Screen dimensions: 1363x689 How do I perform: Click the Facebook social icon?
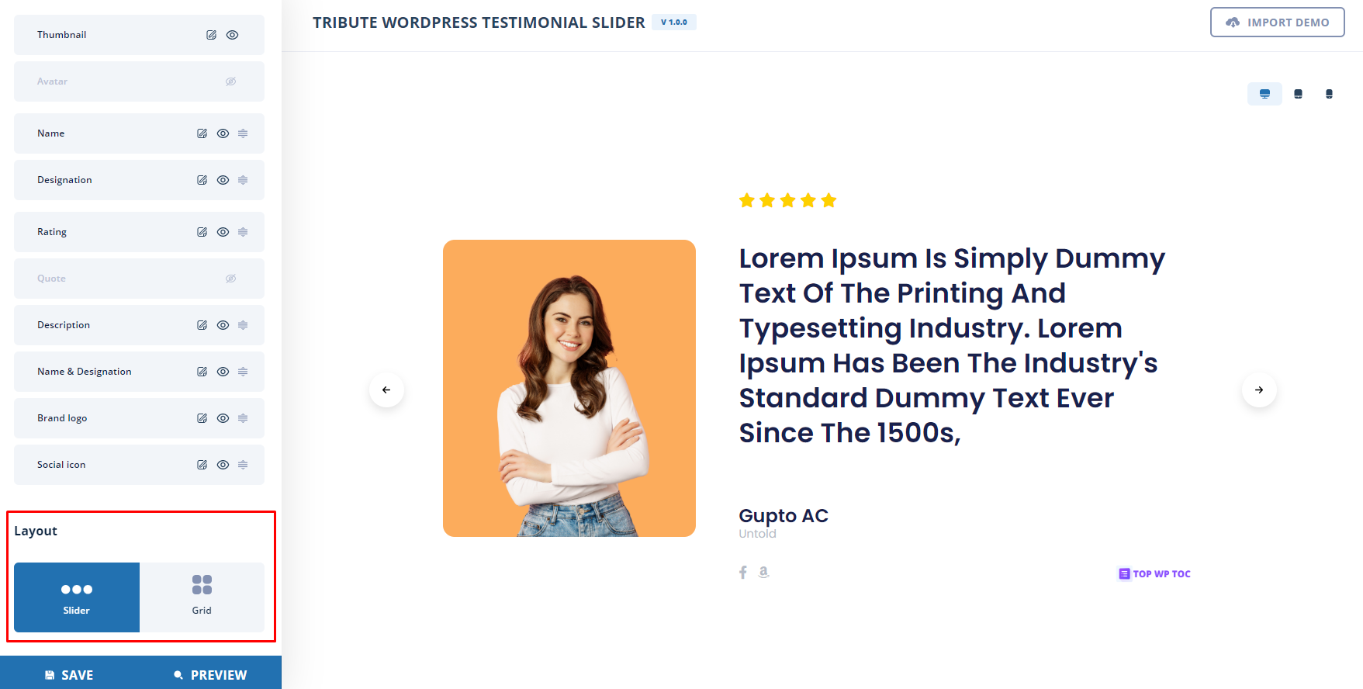coord(743,572)
